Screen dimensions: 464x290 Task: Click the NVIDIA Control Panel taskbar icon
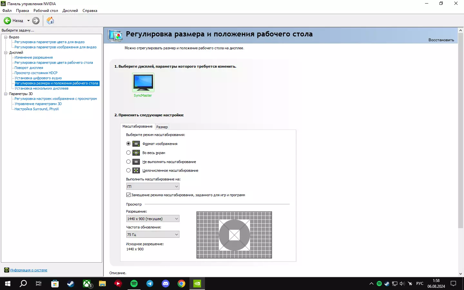pos(197,284)
